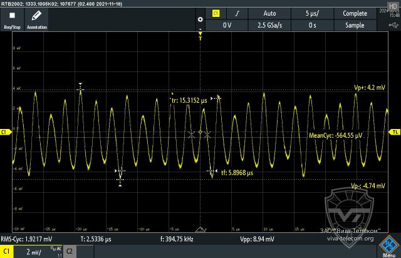
Task: Click the Complete acquisition status button
Action: tap(355, 13)
